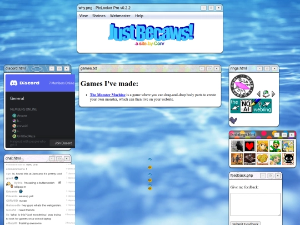
Task: Open the Webmaster menu
Action: pos(120,16)
